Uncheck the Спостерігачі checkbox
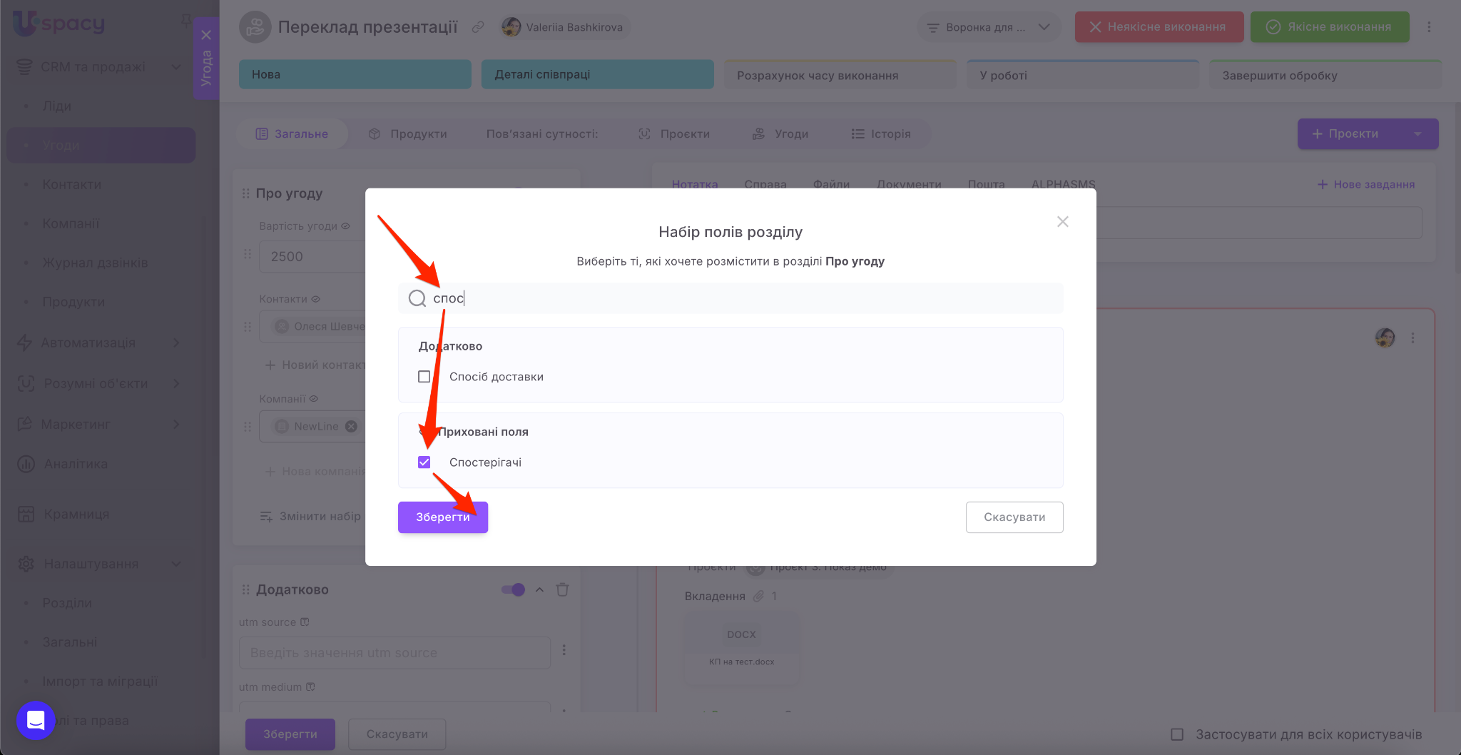The width and height of the screenshot is (1461, 755). coord(424,462)
